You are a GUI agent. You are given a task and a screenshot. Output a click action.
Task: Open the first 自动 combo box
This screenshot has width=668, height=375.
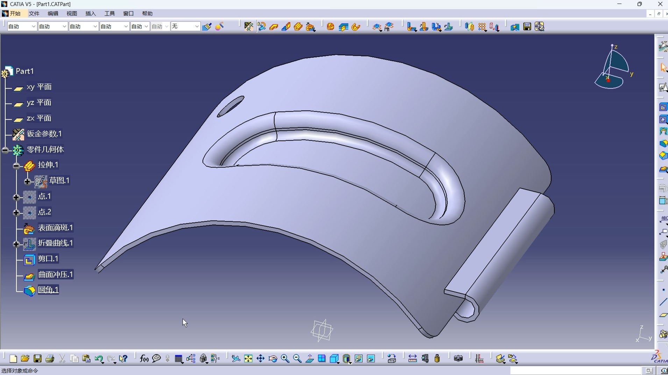coord(22,26)
